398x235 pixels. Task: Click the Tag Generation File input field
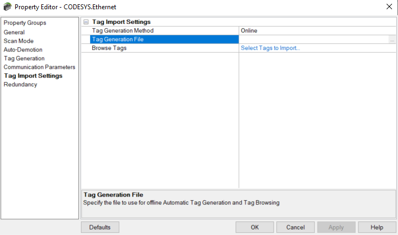click(x=313, y=40)
